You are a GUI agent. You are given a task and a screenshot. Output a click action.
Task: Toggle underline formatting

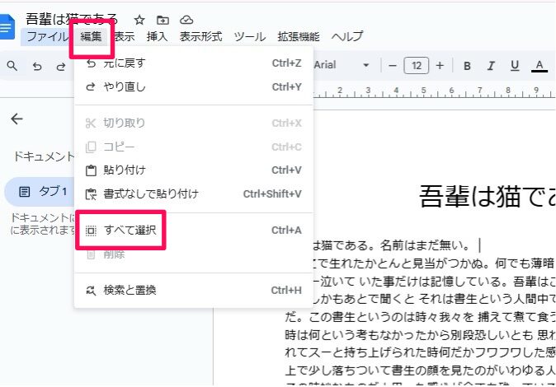(515, 66)
